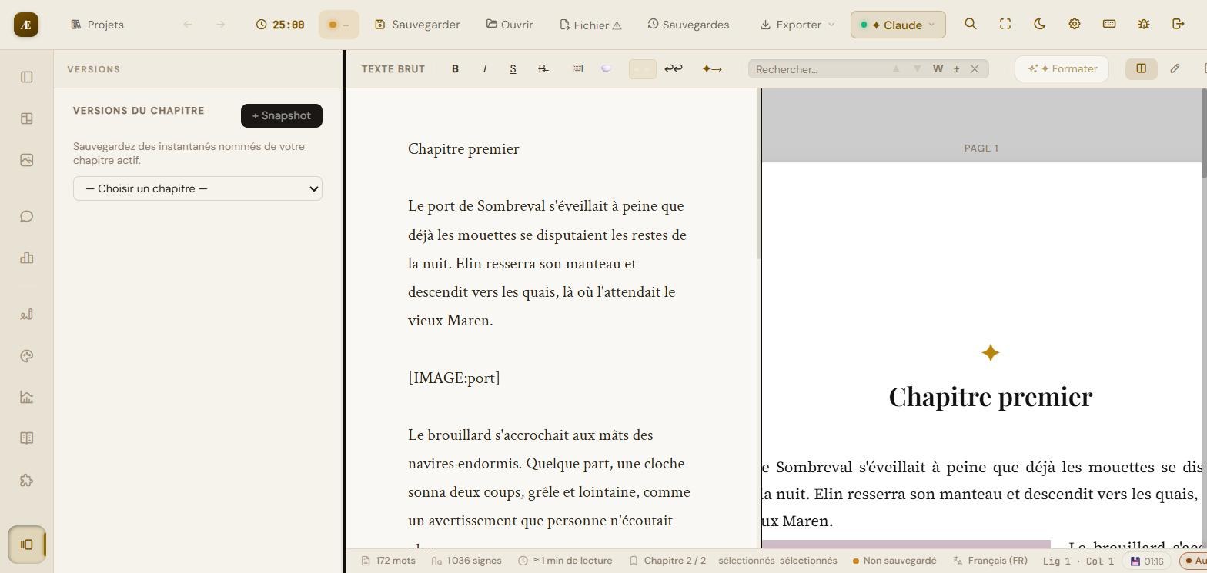Toggle split view layout icon
This screenshot has height=573, width=1207.
click(x=1142, y=68)
